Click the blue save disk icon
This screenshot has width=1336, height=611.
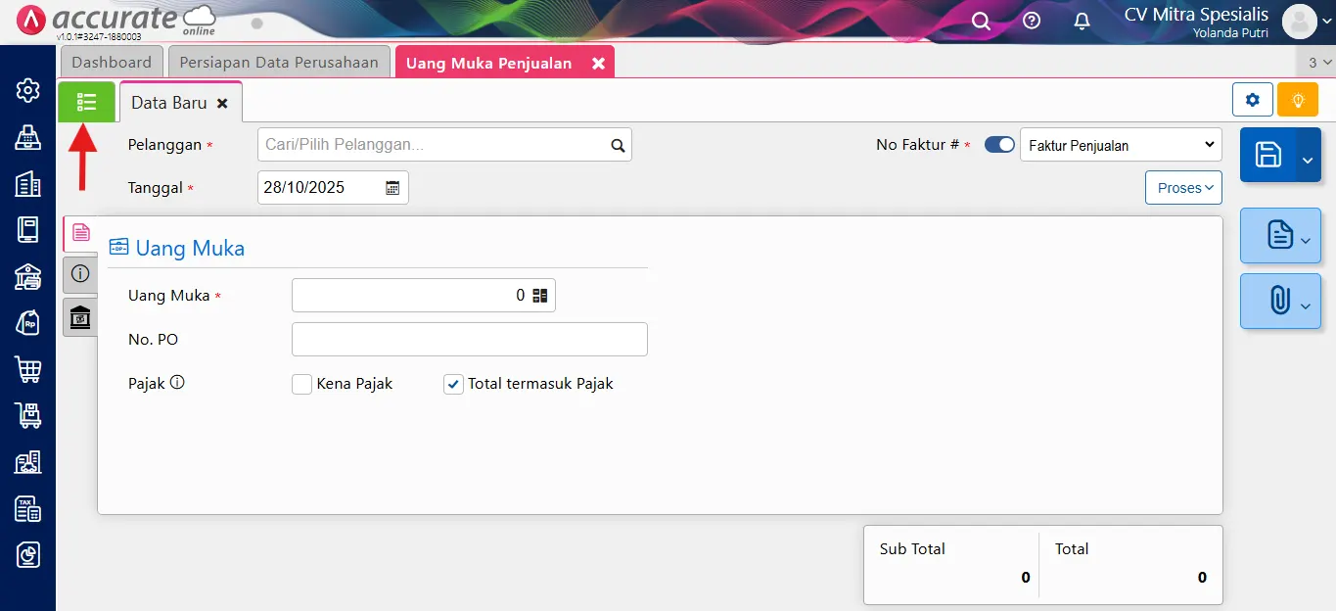click(x=1267, y=155)
